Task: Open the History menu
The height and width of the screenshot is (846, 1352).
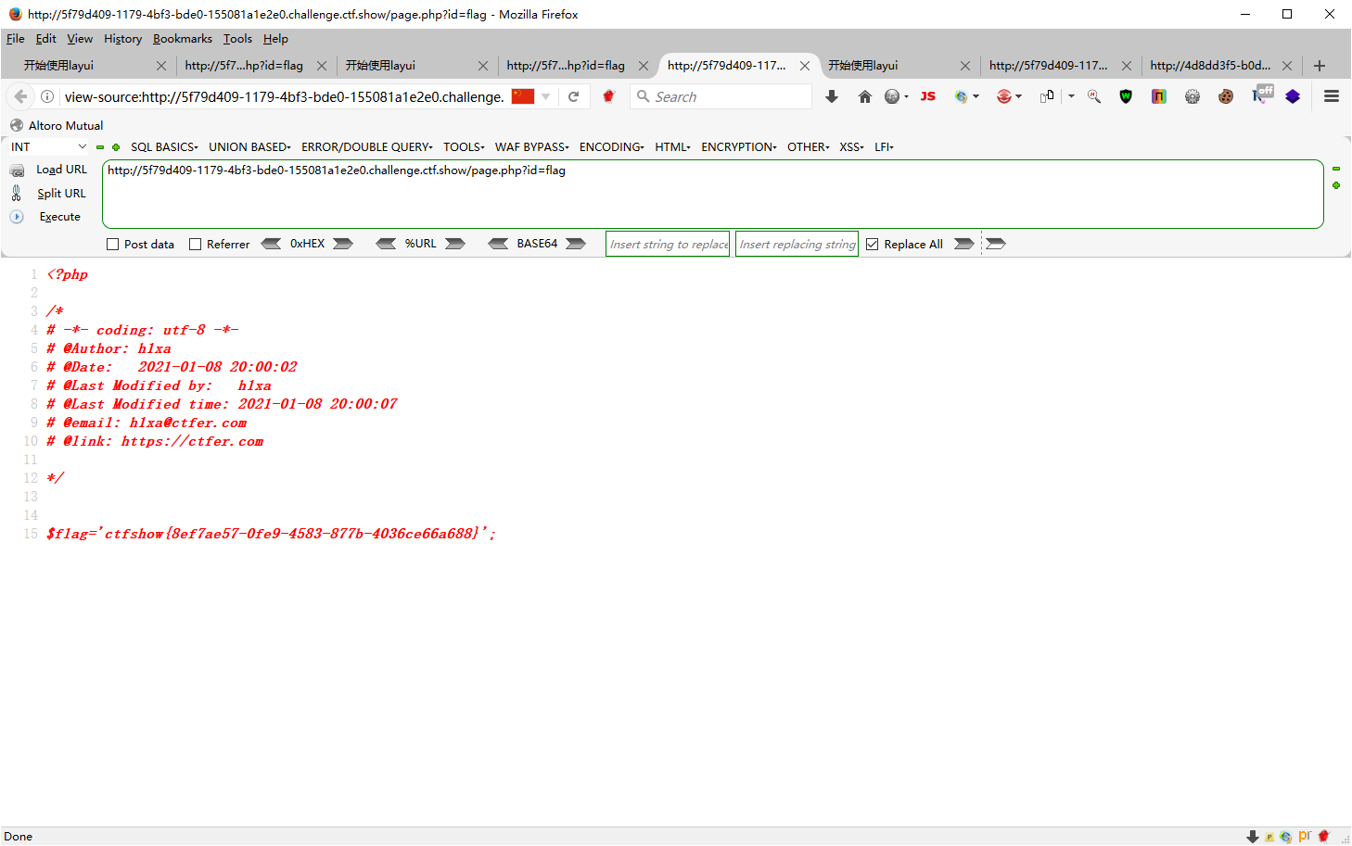Action: 122,39
